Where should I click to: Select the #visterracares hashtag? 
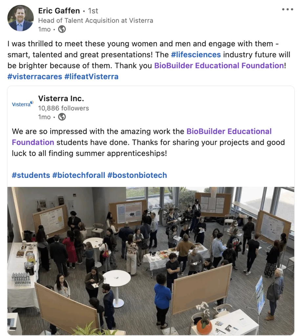(x=34, y=76)
